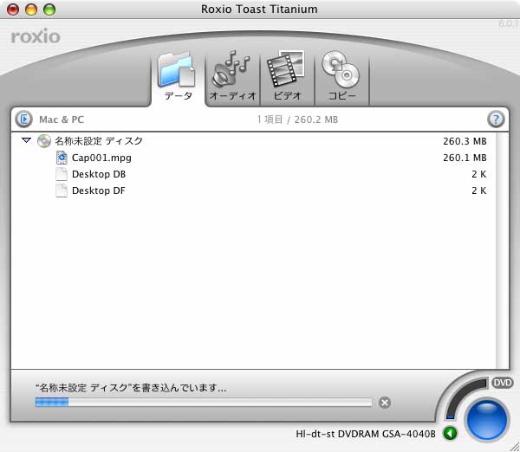Collapse the 名称未設定 ディスク disclosure triangle

tap(27, 140)
